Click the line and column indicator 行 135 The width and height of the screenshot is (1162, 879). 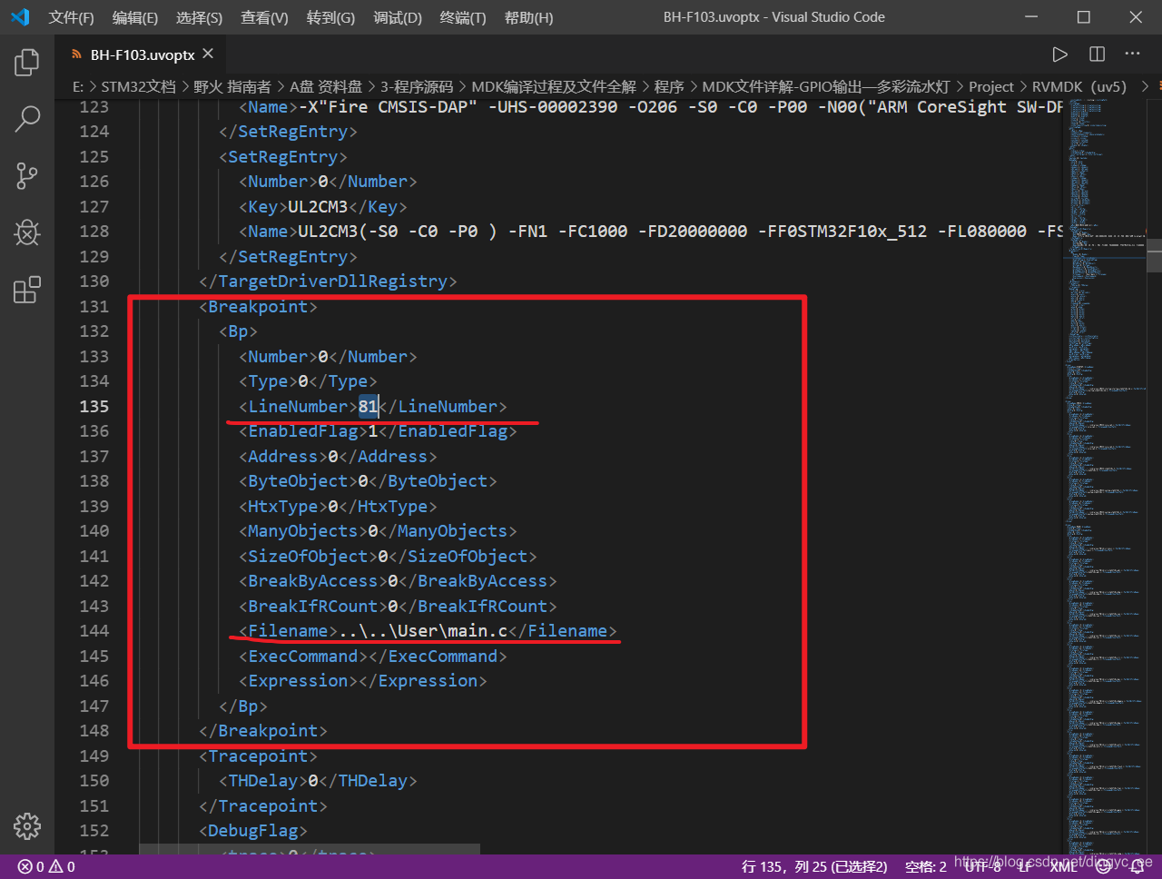(813, 866)
